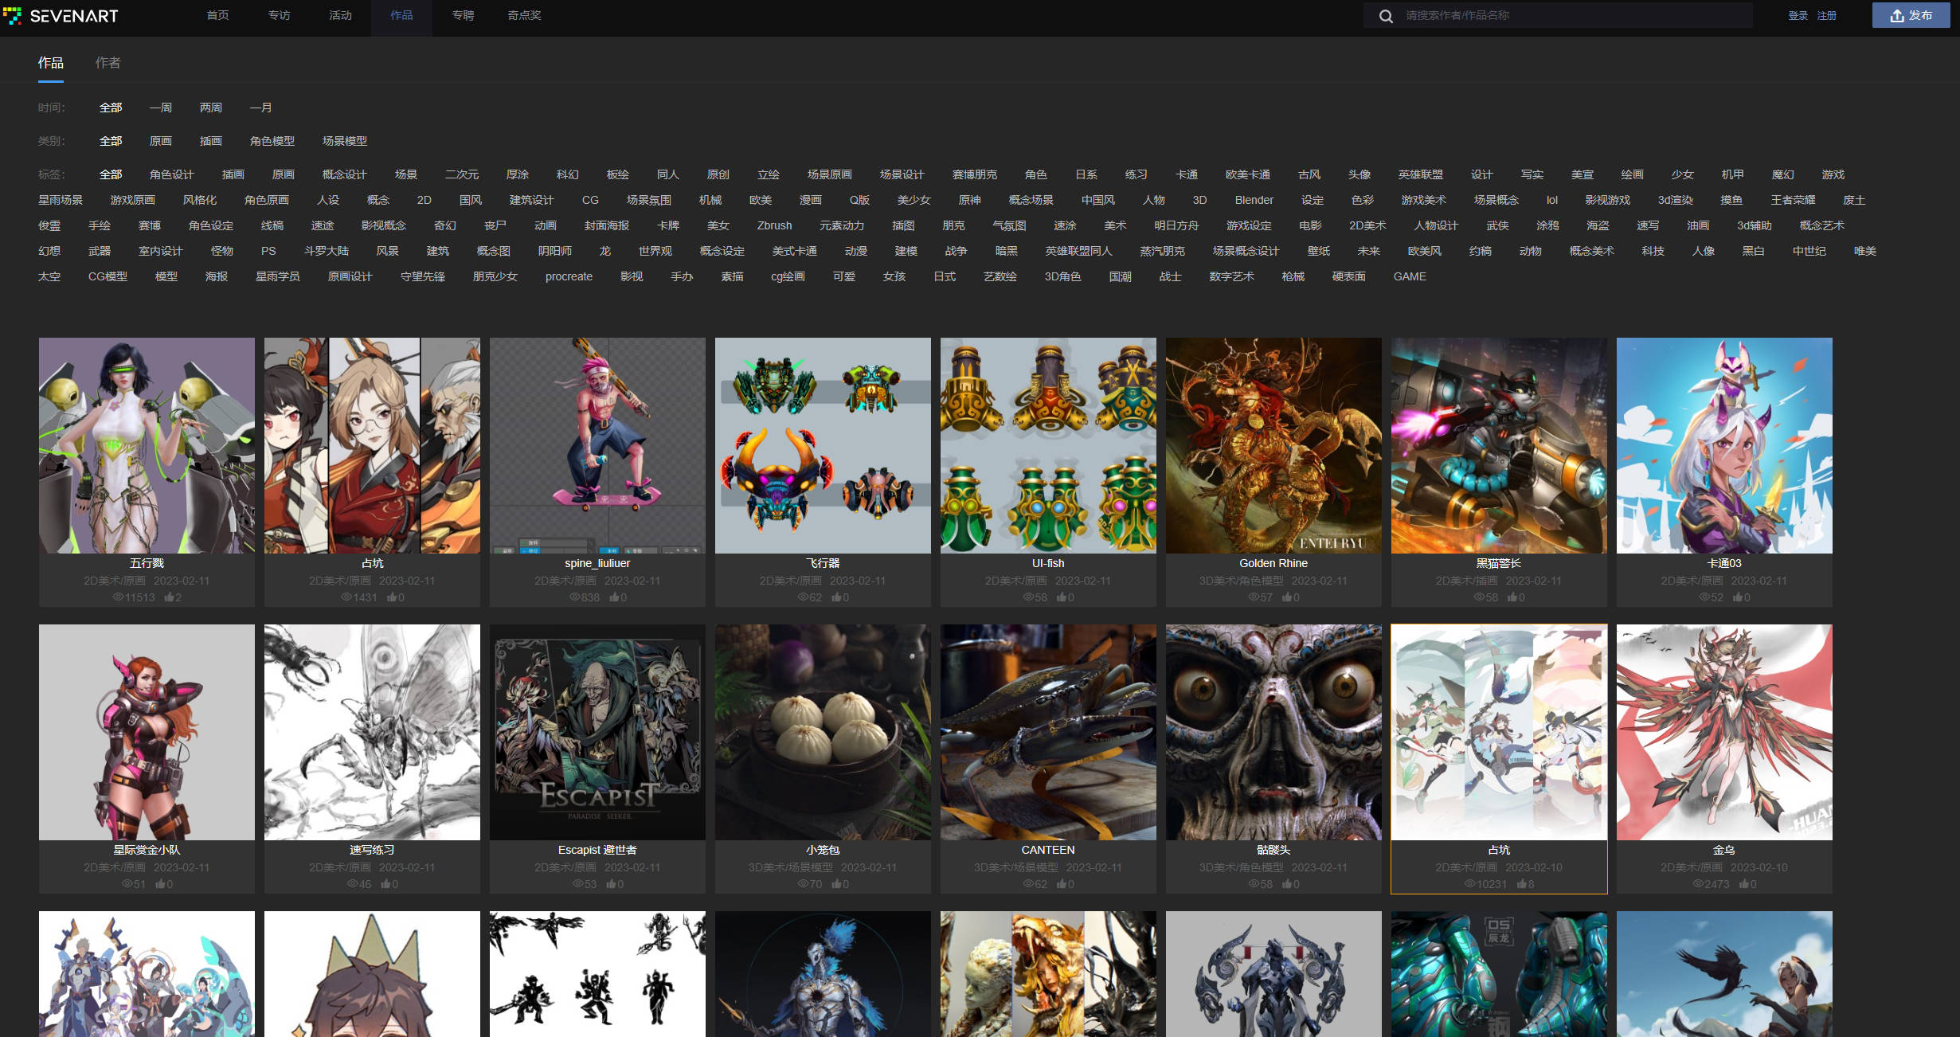This screenshot has width=1960, height=1037.
Task: Choose the Blender tag
Action: (1254, 200)
